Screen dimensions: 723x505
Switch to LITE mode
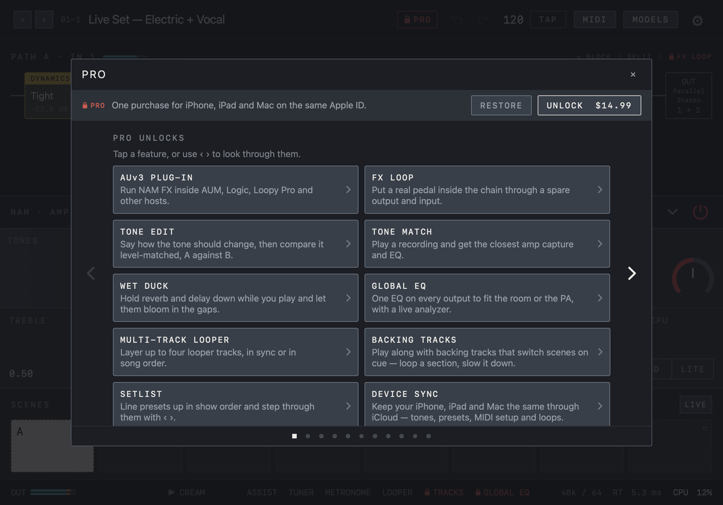(x=692, y=369)
